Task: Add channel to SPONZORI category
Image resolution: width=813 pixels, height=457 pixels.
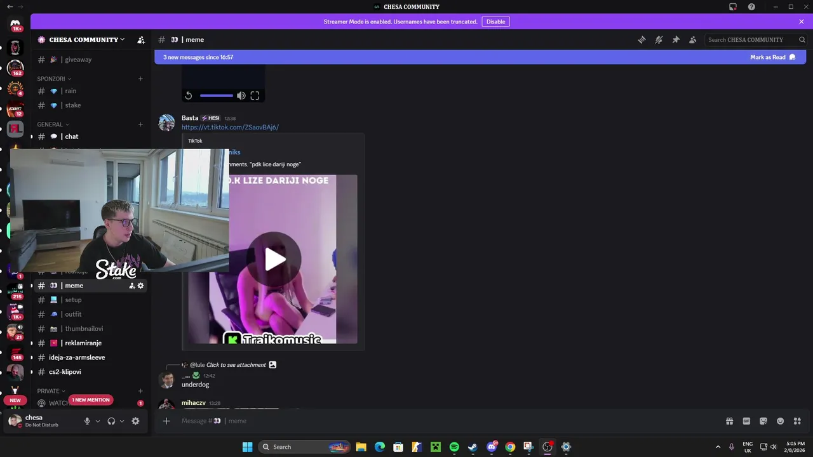Action: [x=140, y=79]
